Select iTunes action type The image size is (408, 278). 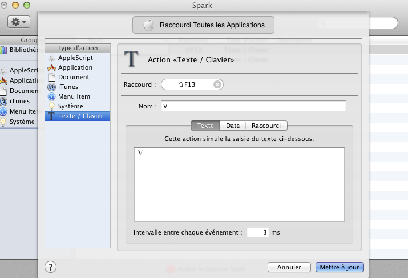coord(78,87)
